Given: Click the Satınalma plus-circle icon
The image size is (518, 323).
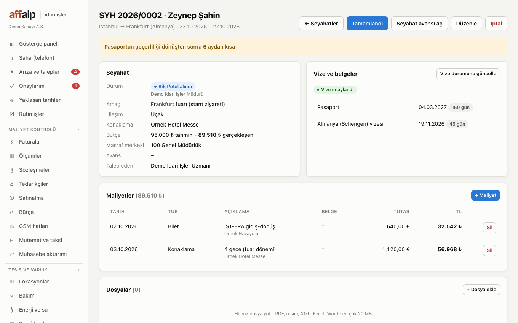Looking at the screenshot, I should (x=12, y=198).
